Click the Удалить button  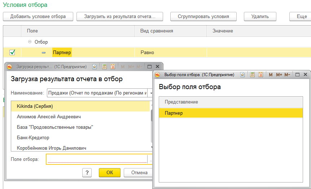[x=260, y=17]
